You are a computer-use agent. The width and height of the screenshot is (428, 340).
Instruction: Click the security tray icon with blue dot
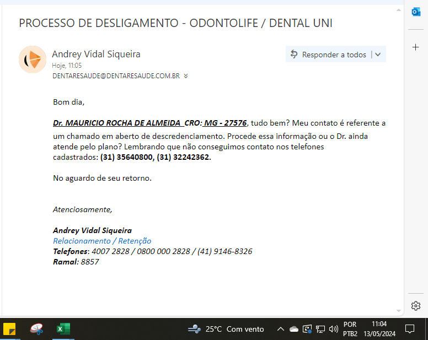click(x=307, y=329)
